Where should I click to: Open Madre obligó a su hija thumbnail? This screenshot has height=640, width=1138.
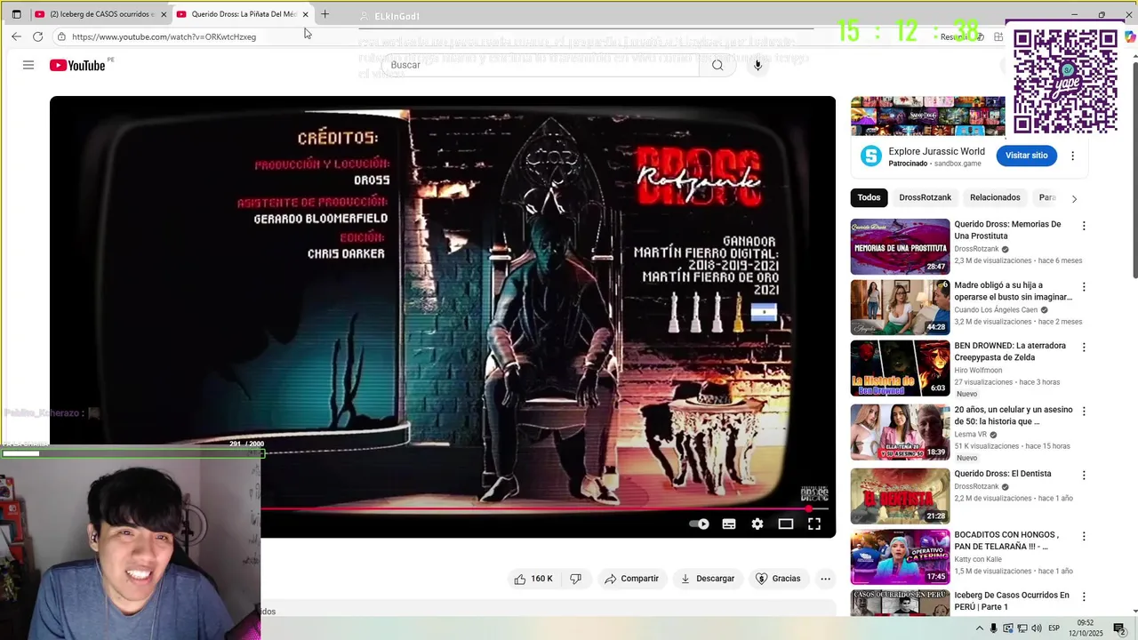[x=900, y=308]
